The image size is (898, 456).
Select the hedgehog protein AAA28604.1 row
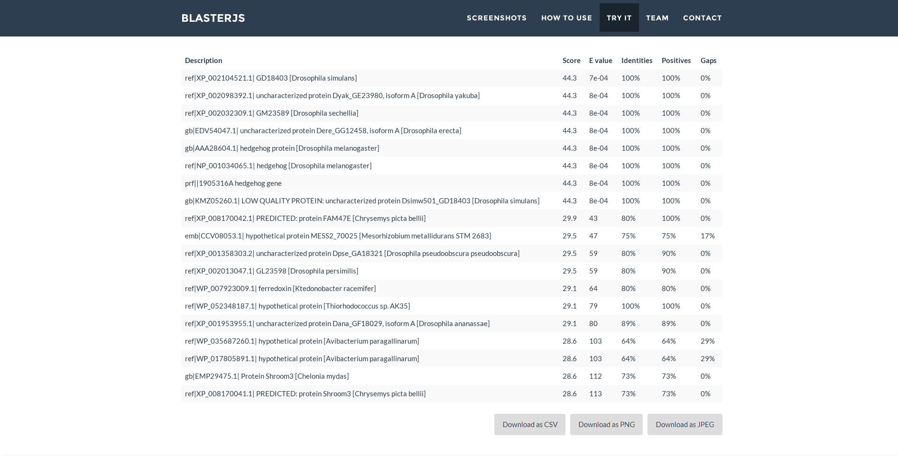pos(282,148)
